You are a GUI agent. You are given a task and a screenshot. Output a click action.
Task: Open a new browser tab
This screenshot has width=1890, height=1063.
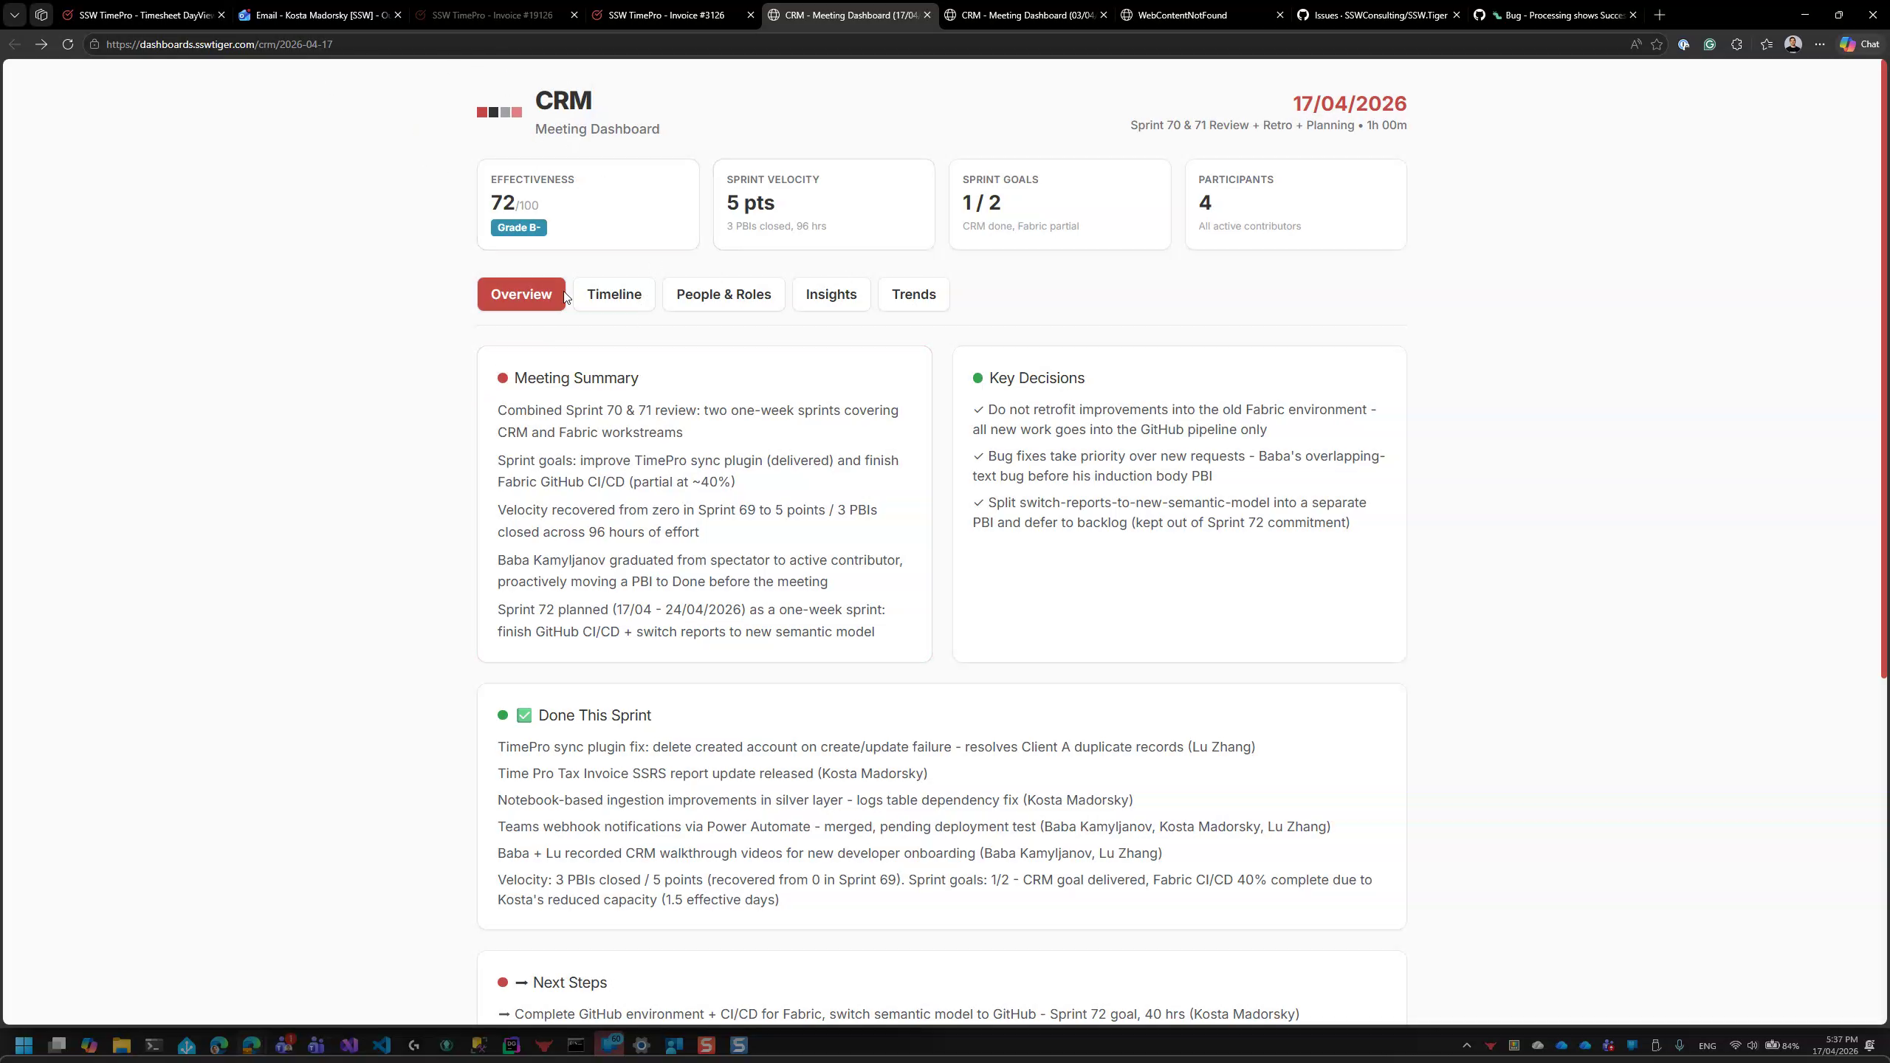(x=1660, y=15)
